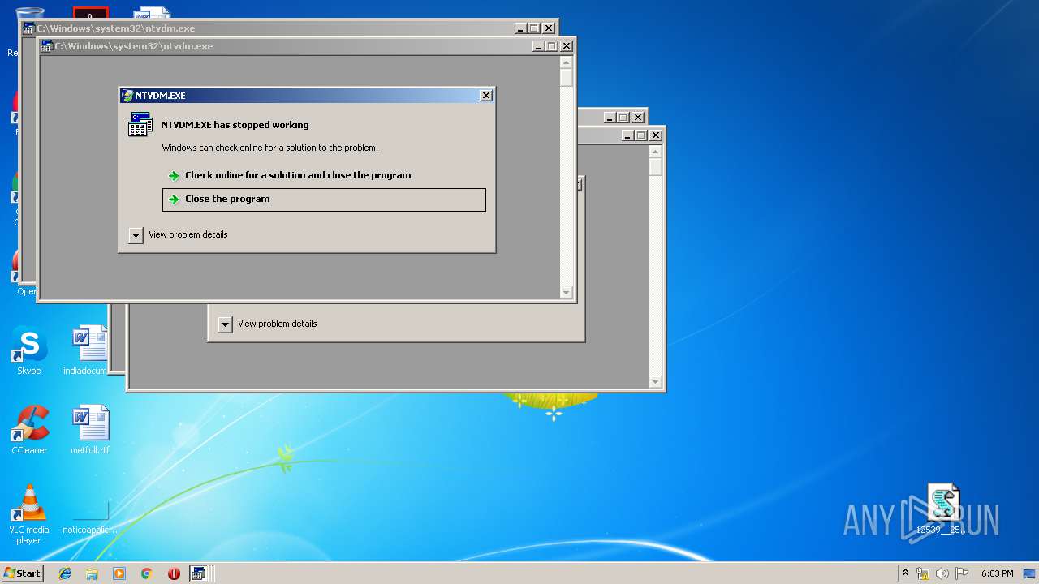Switch to ntvdm taskbar button
1039x584 pixels.
(x=199, y=573)
